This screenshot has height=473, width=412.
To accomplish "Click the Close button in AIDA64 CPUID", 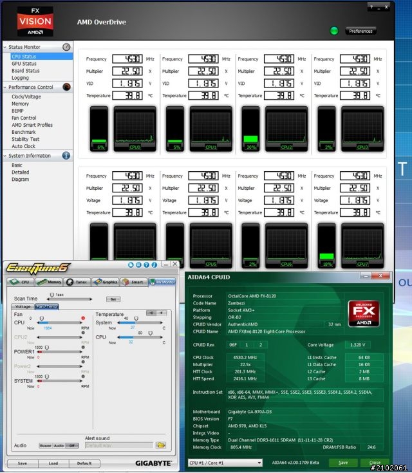I will click(375, 463).
